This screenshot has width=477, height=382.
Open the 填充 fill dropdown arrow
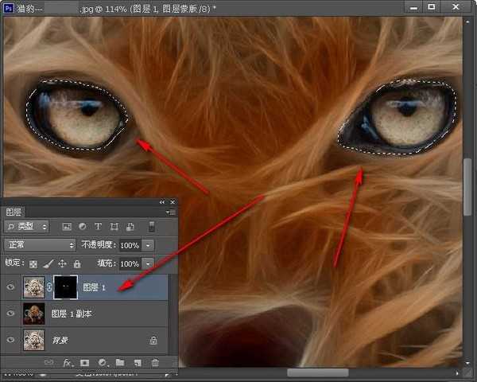[148, 263]
